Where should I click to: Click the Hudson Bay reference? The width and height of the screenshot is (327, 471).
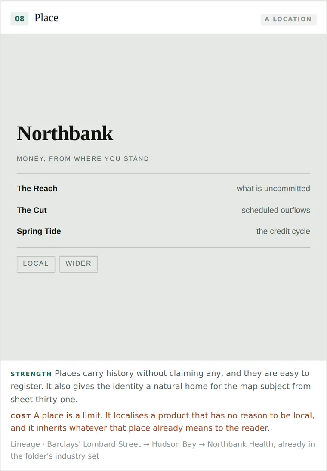point(174,444)
